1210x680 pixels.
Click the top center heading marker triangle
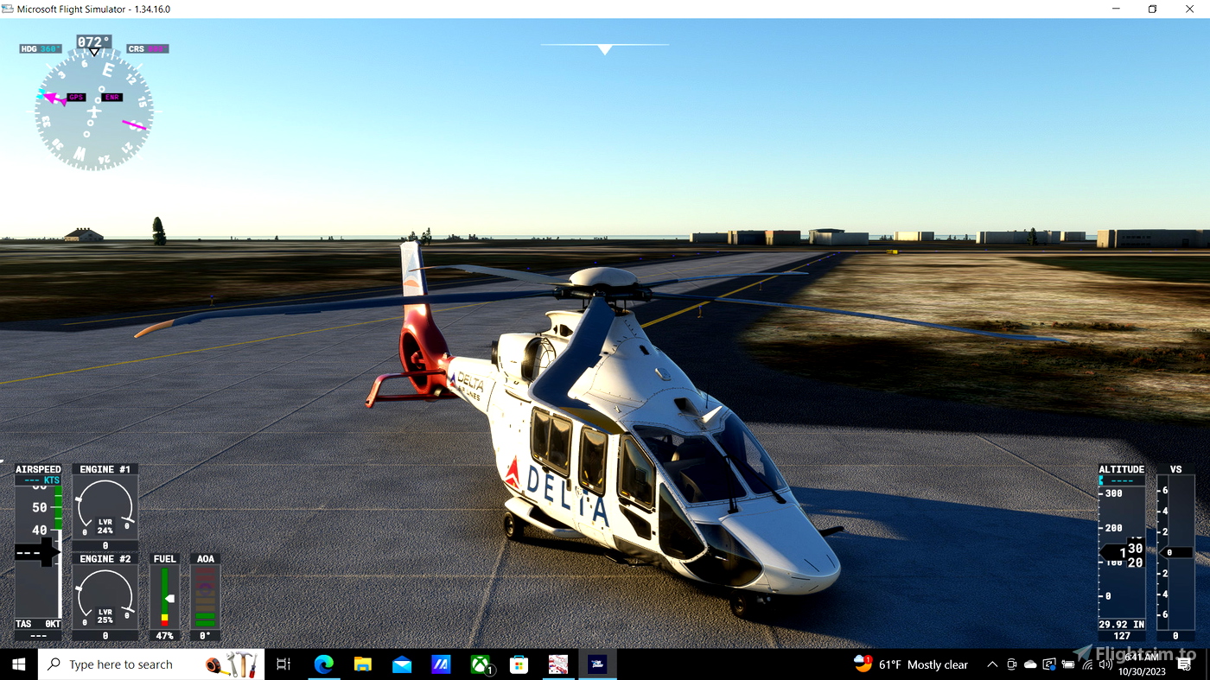605,49
